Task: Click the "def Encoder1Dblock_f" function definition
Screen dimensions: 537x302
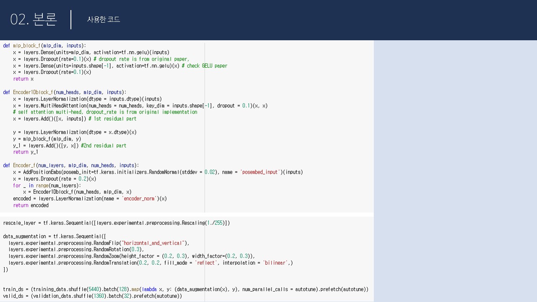Action: 64,92
